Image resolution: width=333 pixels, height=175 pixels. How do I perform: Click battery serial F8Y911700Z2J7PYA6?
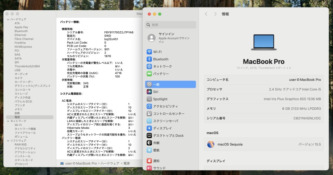pyautogui.click(x=119, y=32)
